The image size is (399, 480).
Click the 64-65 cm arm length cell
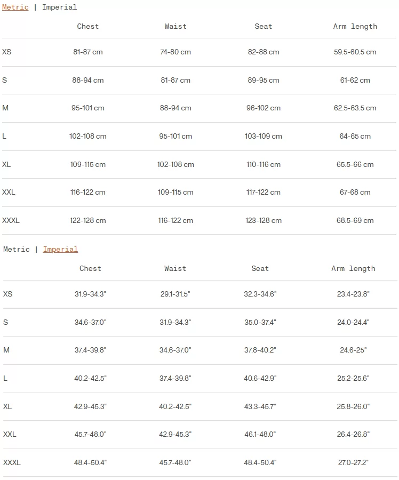[355, 136]
